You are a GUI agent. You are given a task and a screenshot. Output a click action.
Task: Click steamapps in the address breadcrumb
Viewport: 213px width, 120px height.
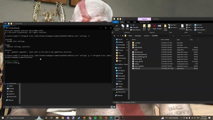[138, 36]
